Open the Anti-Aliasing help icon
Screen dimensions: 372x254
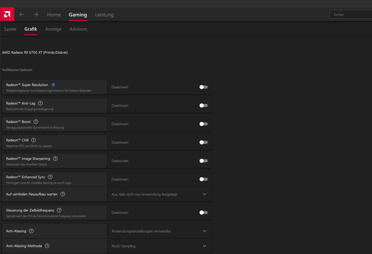[31, 231]
